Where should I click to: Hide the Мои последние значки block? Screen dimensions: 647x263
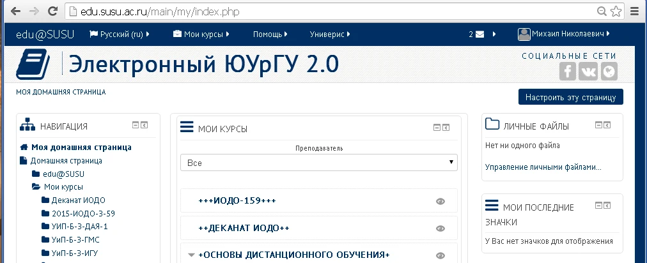tap(598, 206)
